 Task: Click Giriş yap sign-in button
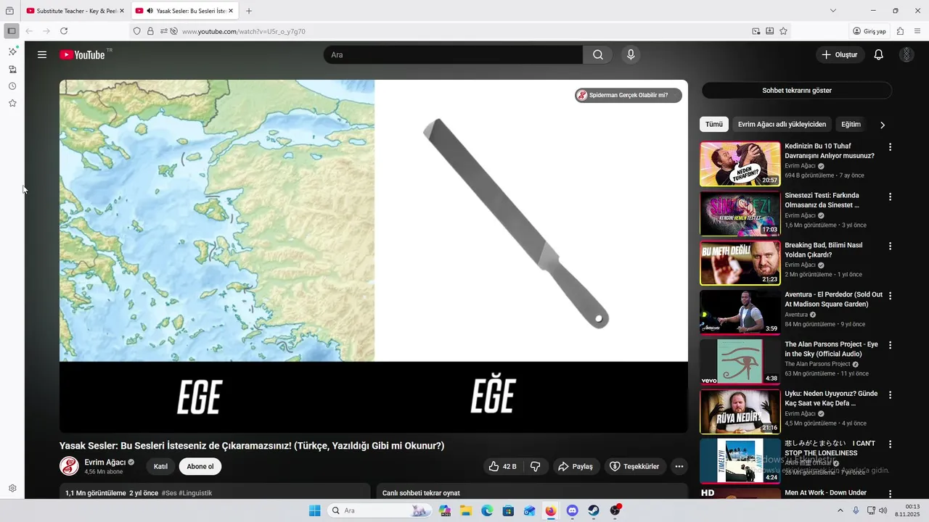point(869,31)
